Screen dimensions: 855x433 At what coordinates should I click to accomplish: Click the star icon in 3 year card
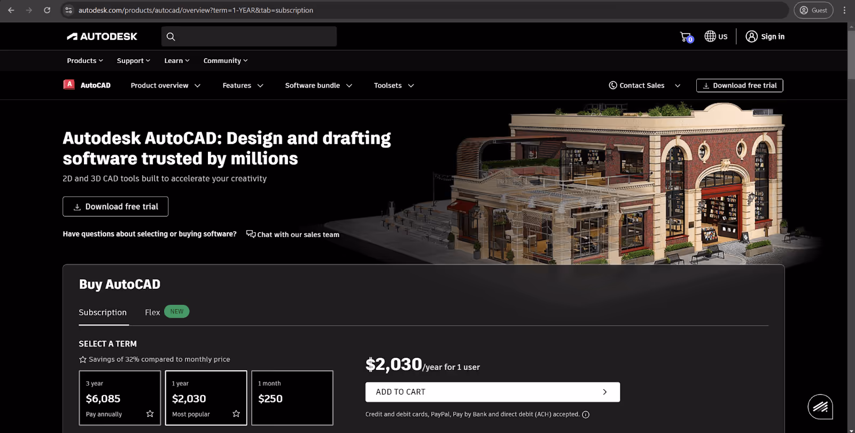(150, 414)
